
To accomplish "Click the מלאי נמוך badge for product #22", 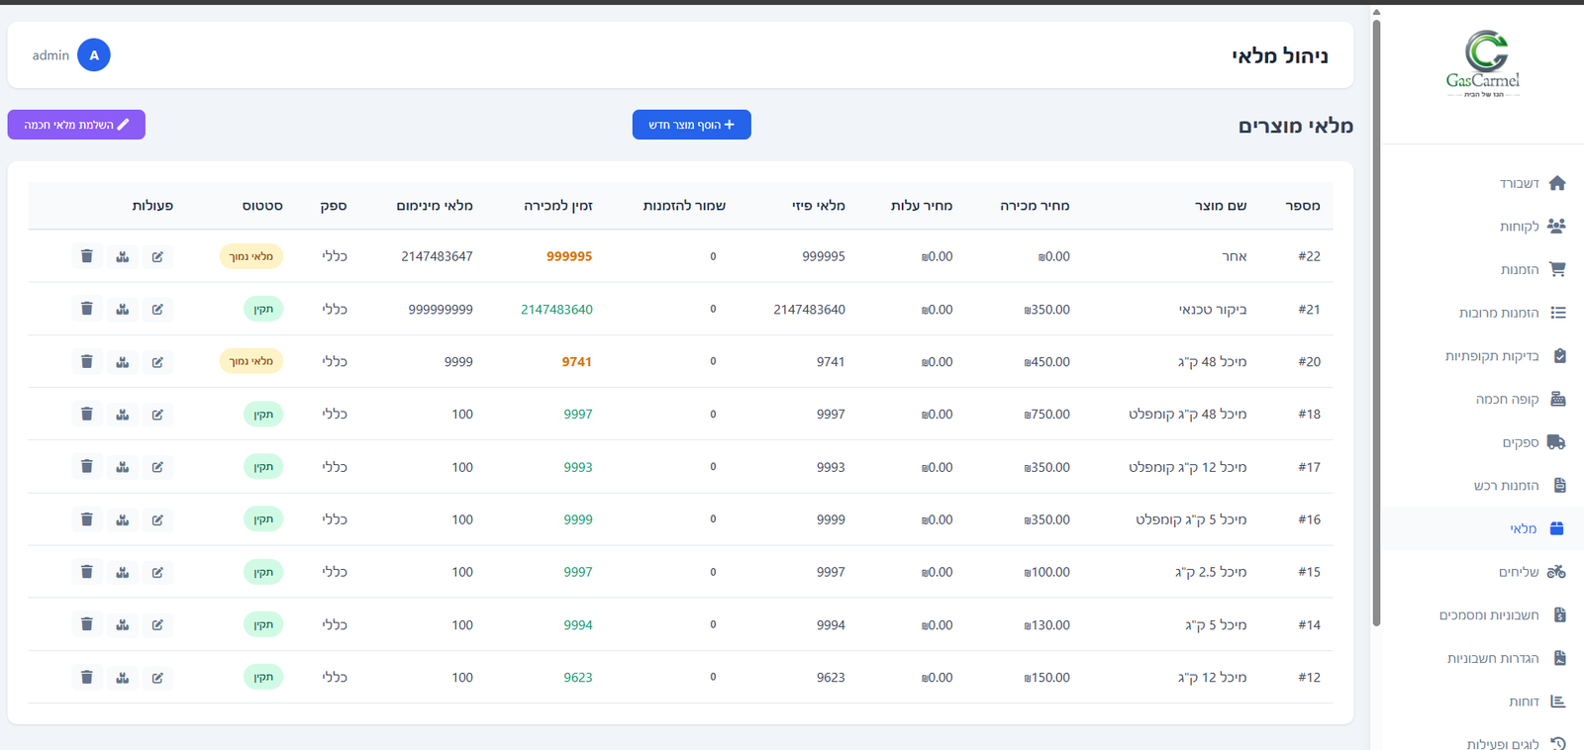I will point(251,256).
